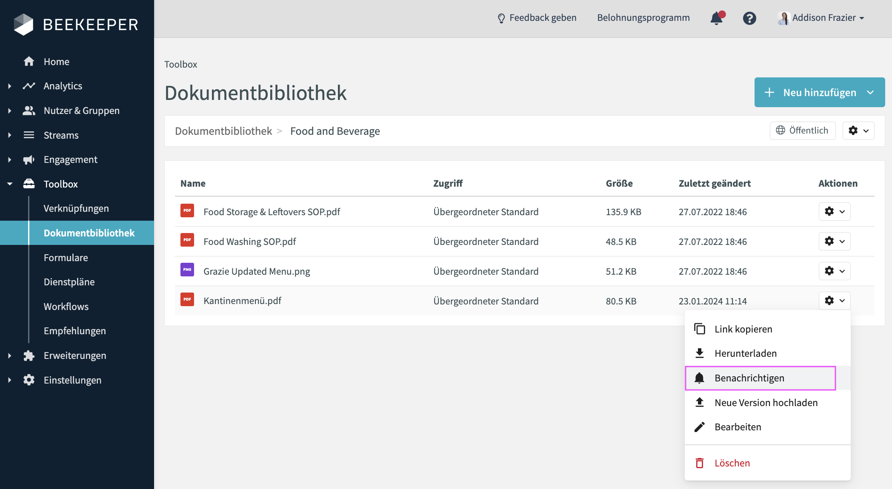Click the pencil icon for Bearbeiten
Screen dimensions: 892x489
tap(700, 427)
